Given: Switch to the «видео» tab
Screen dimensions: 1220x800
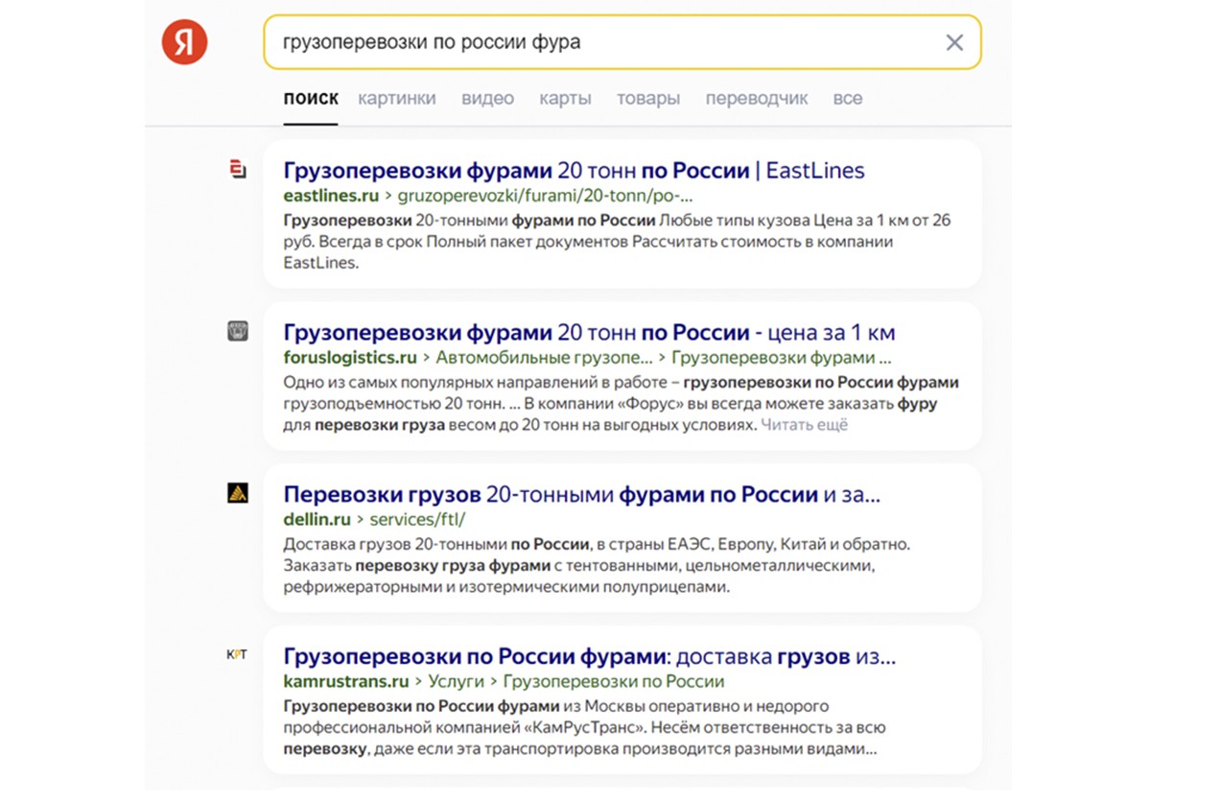Looking at the screenshot, I should point(487,98).
